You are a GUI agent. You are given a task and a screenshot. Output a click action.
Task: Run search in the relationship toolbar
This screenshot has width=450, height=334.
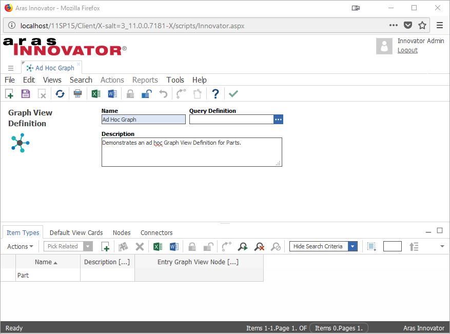pos(242,247)
